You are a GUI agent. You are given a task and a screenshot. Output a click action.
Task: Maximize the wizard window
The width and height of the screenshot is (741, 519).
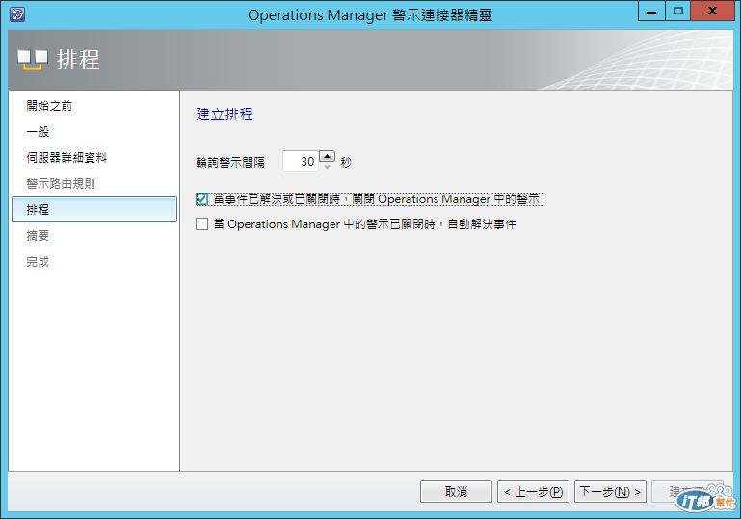click(678, 11)
